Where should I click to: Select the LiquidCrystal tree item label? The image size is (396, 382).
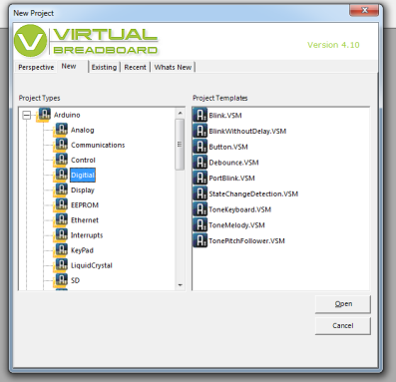click(x=92, y=265)
